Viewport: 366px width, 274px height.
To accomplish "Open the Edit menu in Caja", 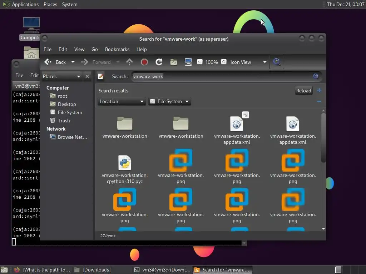I will coord(63,49).
